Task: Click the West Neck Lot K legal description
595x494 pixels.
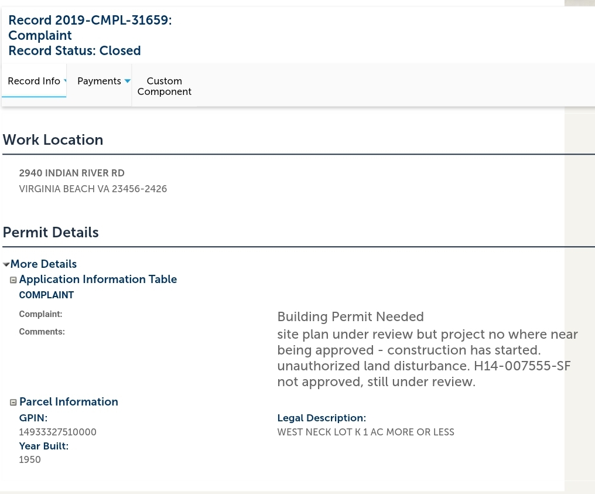Action: (365, 432)
